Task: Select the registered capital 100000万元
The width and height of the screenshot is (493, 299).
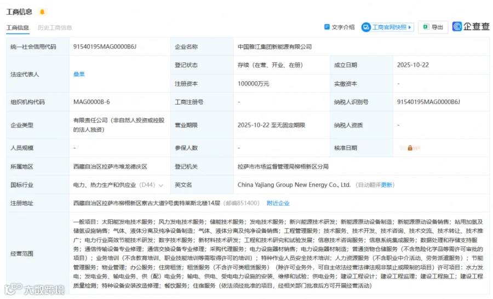Action: pos(254,84)
